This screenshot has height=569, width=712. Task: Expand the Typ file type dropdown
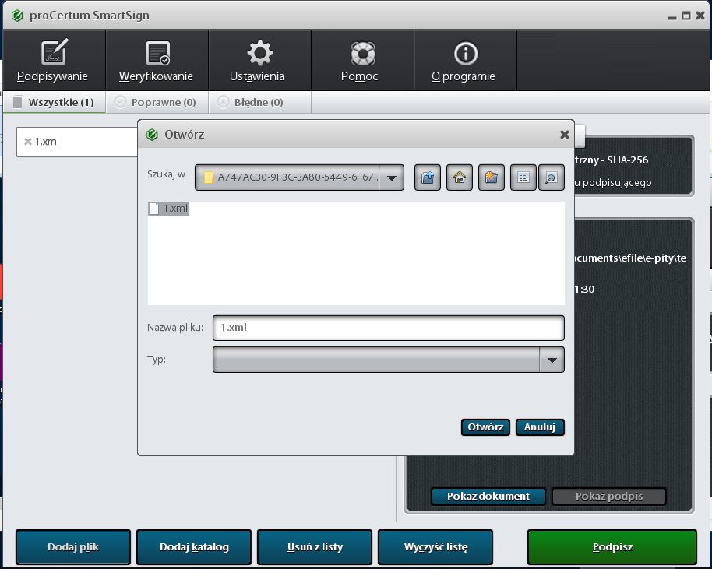[552, 360]
